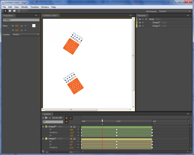194x155 pixels.
Task: Open the Properties panel options menu
Action: click(x=36, y=16)
